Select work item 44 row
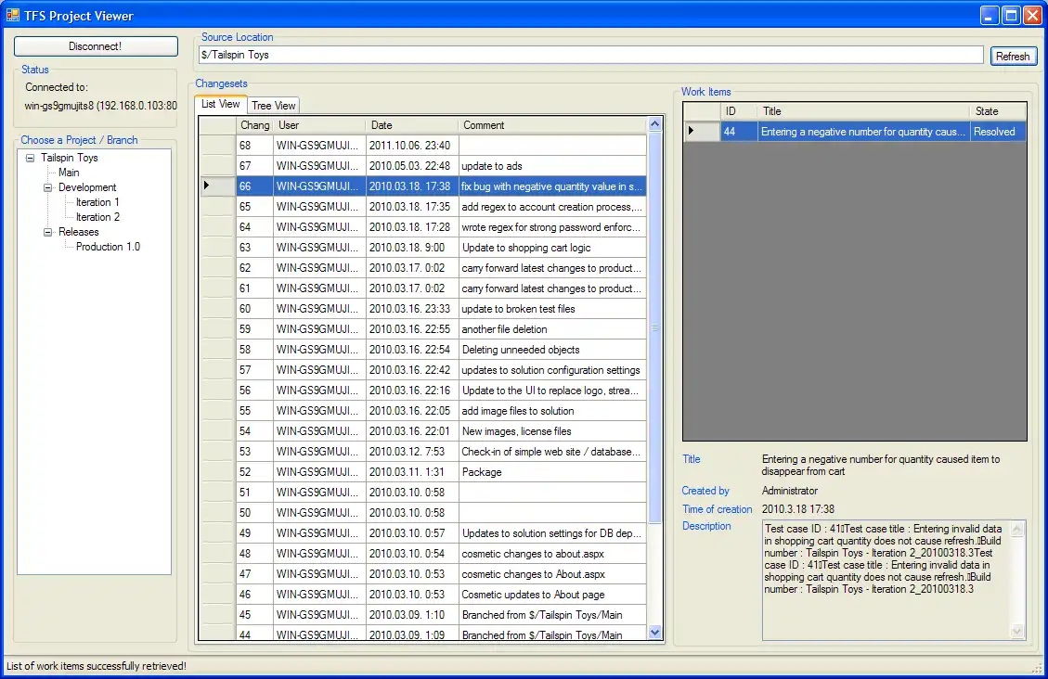1048x679 pixels. coord(861,132)
